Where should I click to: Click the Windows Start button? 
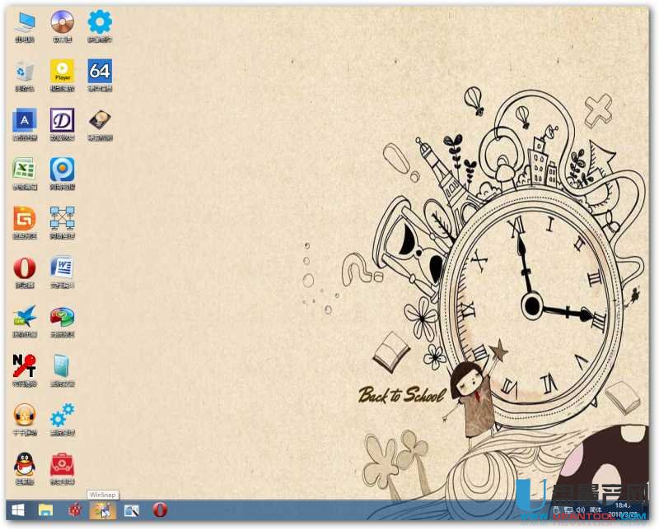(x=17, y=511)
